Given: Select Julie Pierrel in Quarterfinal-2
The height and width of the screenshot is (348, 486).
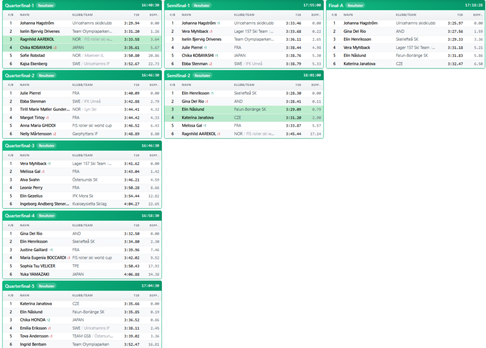Looking at the screenshot, I should point(82,93).
